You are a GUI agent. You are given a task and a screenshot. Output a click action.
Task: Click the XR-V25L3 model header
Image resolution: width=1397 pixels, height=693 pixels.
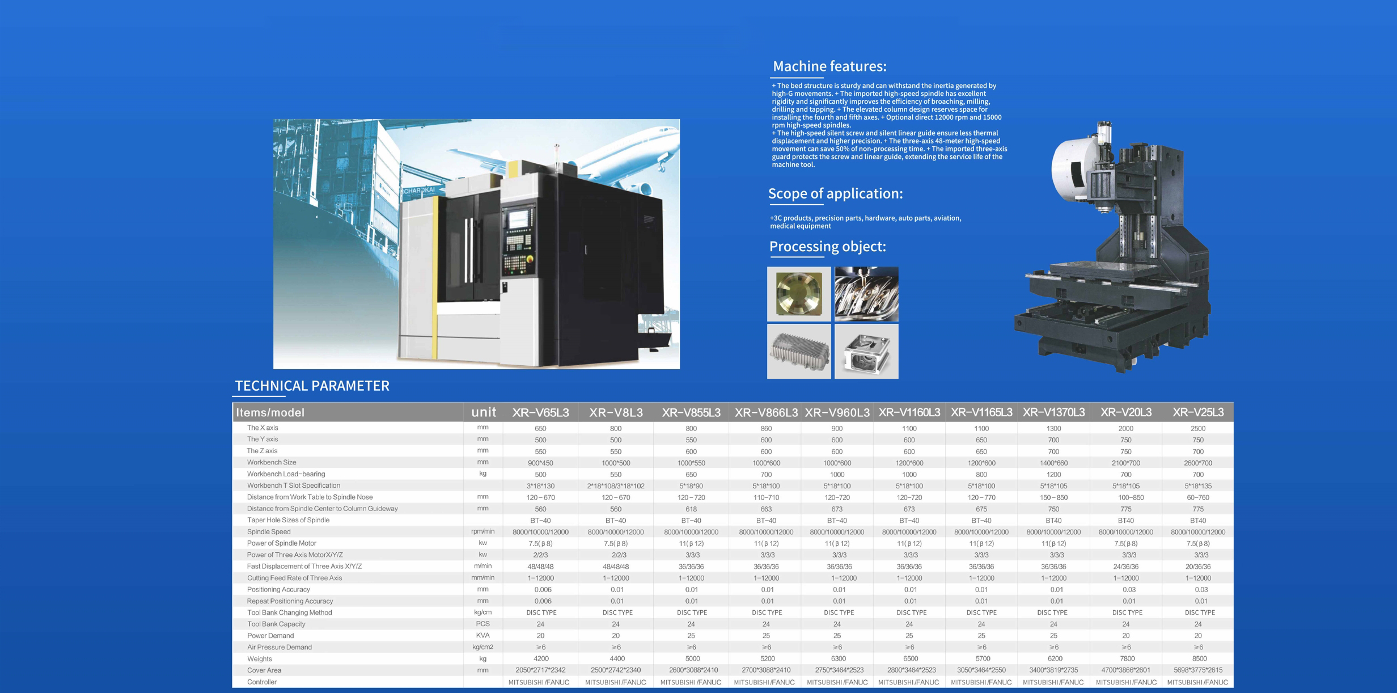pos(1197,412)
